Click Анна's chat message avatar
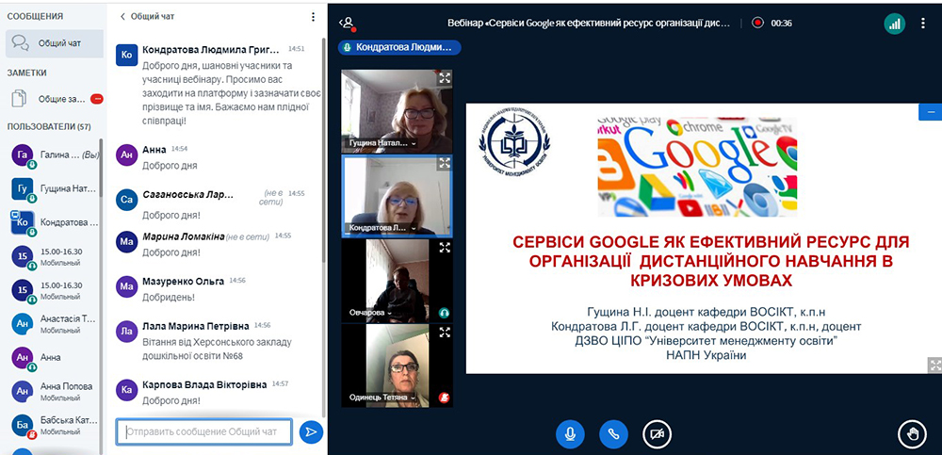 click(127, 154)
